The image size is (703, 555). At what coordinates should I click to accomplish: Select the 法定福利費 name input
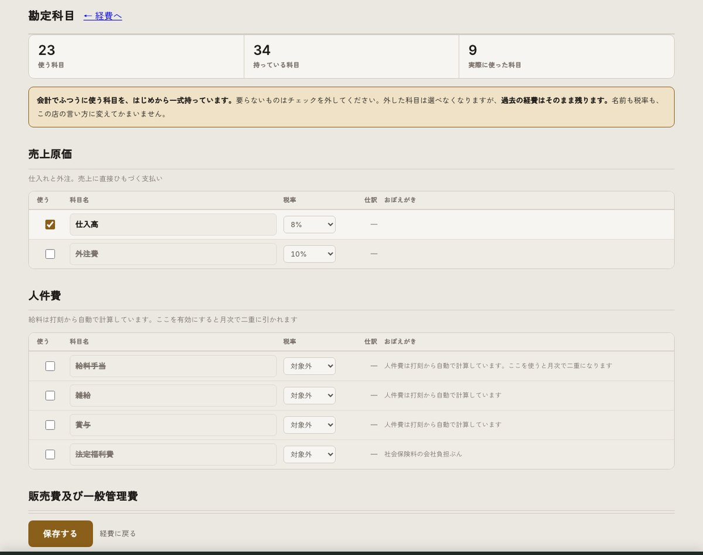point(173,454)
